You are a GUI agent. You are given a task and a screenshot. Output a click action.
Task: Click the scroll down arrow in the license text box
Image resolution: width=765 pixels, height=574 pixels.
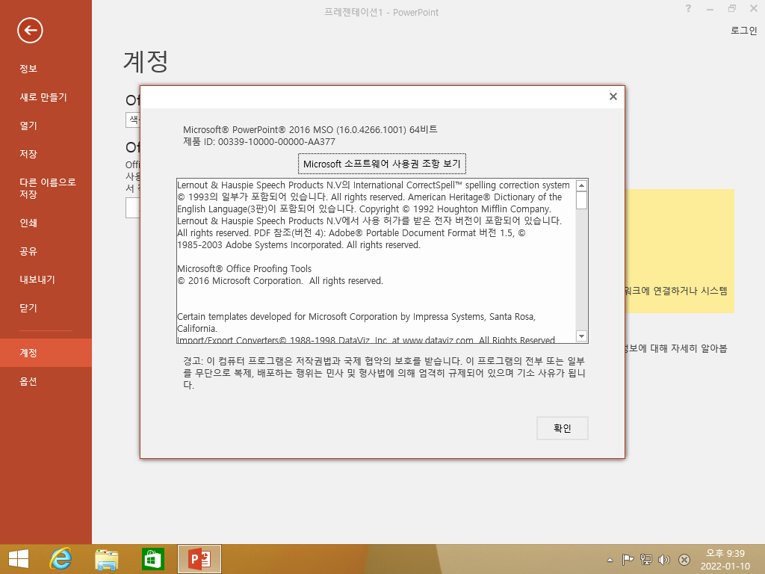coord(581,336)
